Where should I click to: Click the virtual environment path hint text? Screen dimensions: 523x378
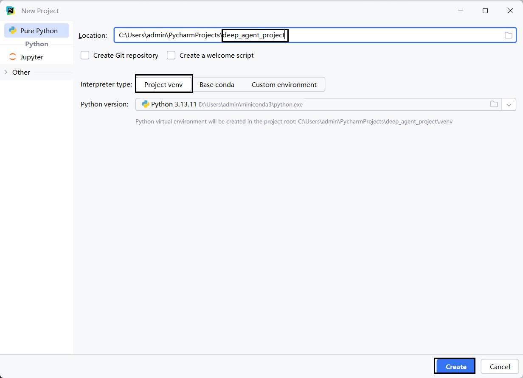(x=294, y=121)
